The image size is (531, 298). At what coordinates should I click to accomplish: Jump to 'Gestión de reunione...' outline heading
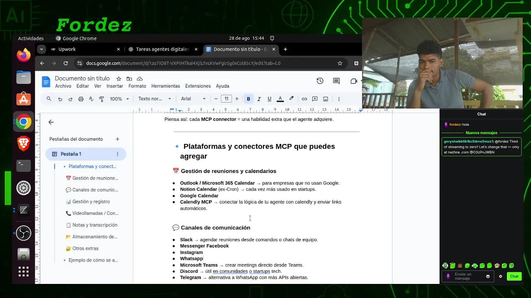point(92,178)
